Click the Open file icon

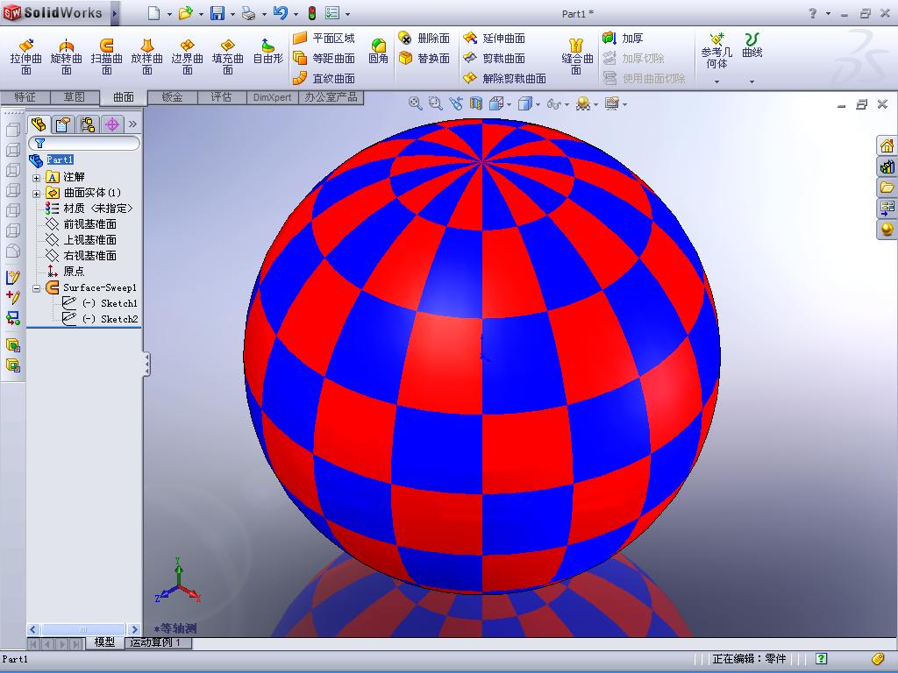185,13
